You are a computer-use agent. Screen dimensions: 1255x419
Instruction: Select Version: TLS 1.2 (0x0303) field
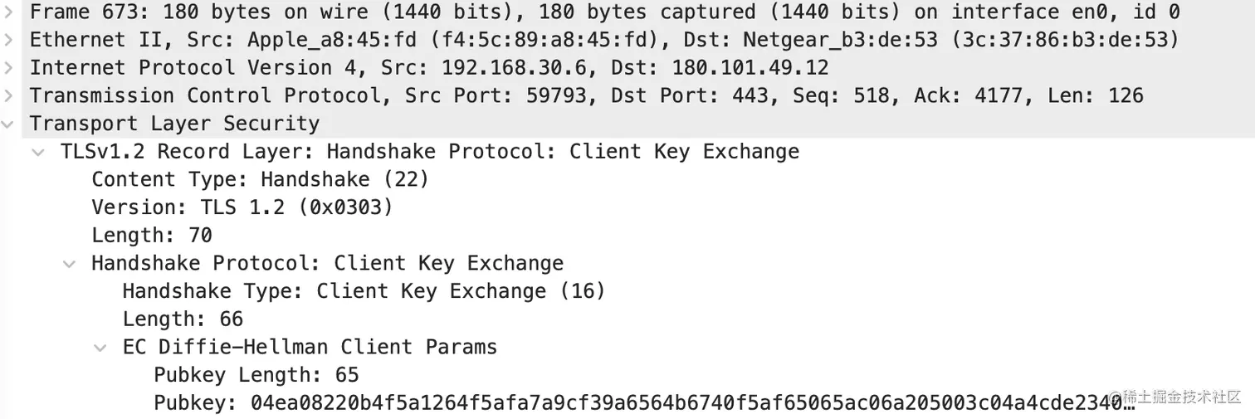(x=242, y=207)
